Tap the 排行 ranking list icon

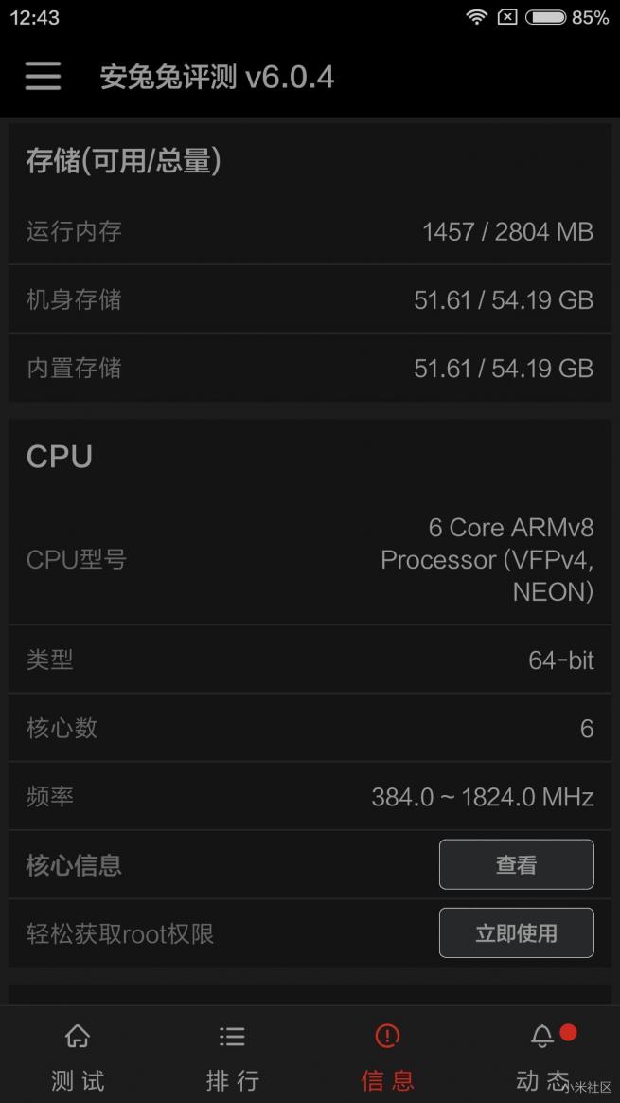[232, 1036]
